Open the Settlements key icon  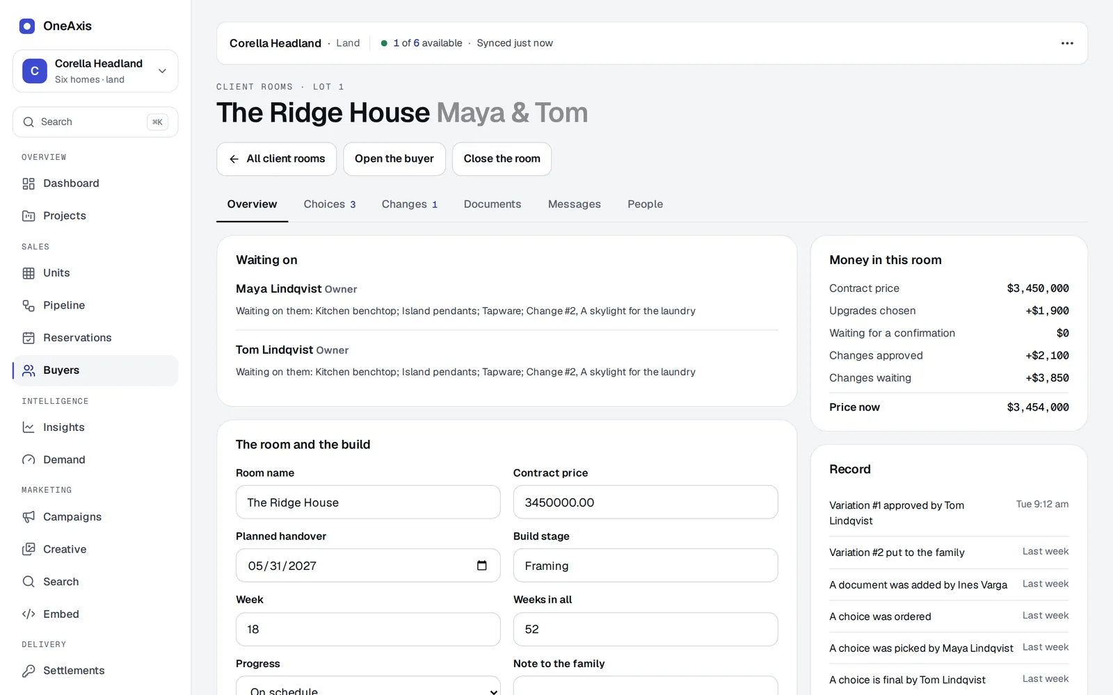click(x=29, y=671)
